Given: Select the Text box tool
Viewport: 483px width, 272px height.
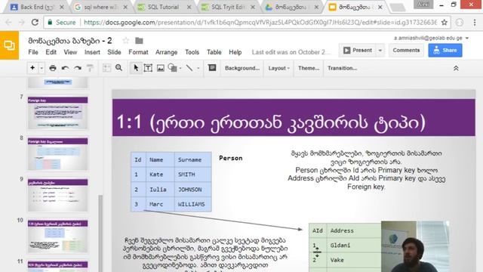Looking at the screenshot, I should (x=148, y=68).
